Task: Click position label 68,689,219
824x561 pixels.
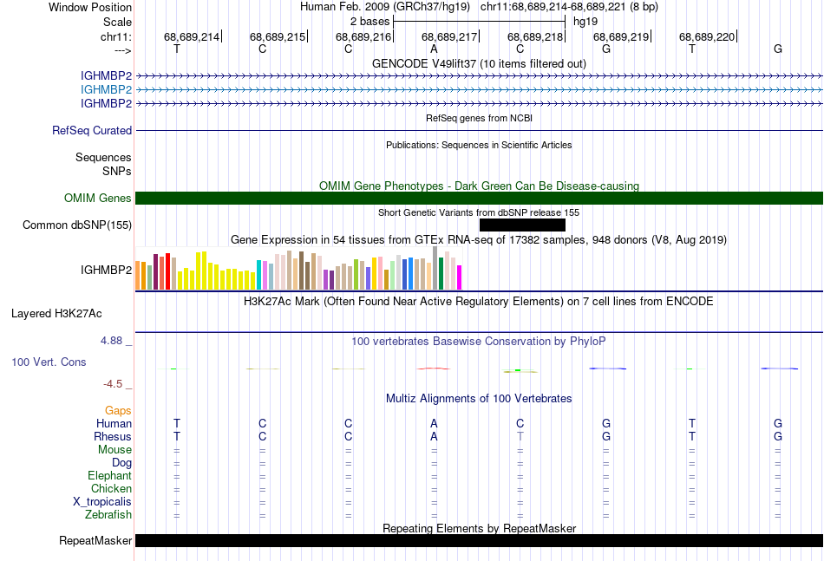Action: (x=621, y=36)
